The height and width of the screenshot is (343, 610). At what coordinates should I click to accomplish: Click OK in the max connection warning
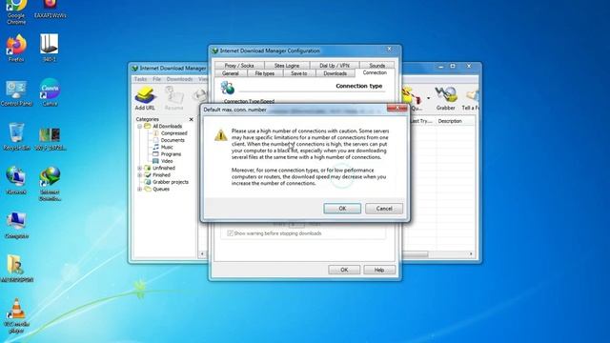pyautogui.click(x=342, y=209)
